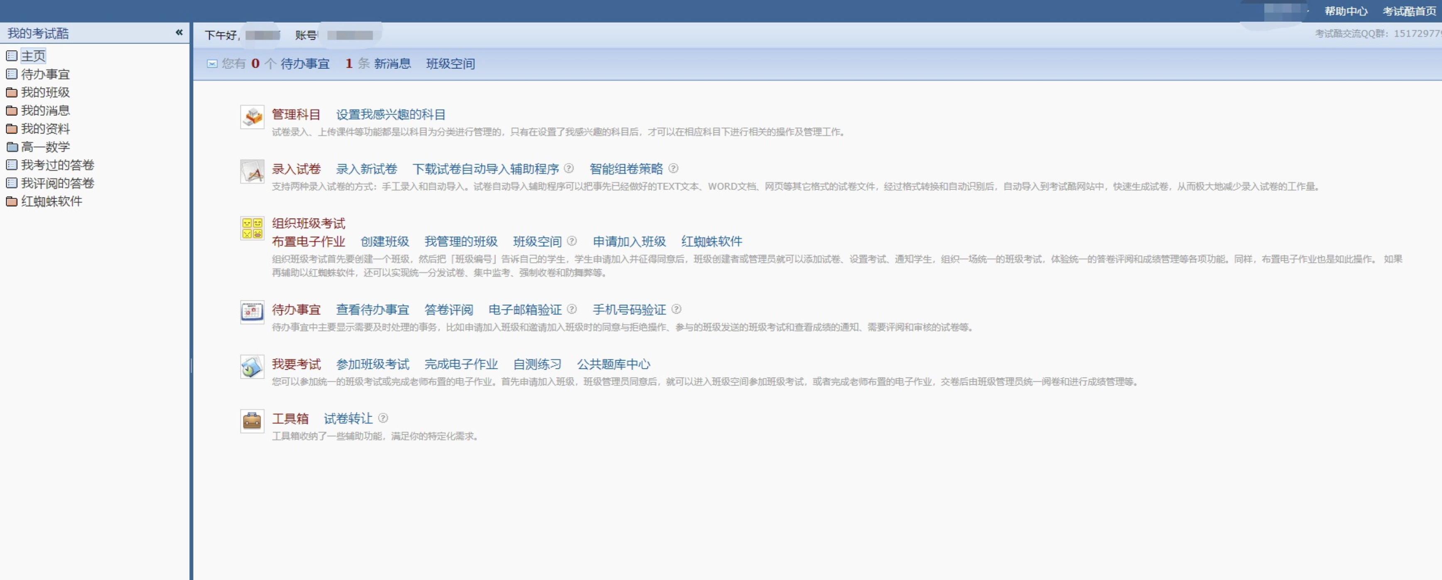Click the 管理科目 section icon
This screenshot has height=580, width=1442.
[x=253, y=117]
